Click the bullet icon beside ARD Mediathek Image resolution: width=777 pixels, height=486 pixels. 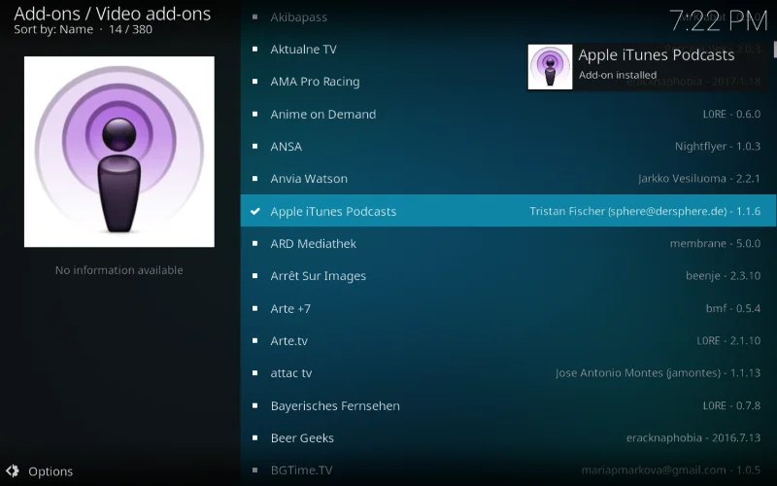click(x=254, y=244)
